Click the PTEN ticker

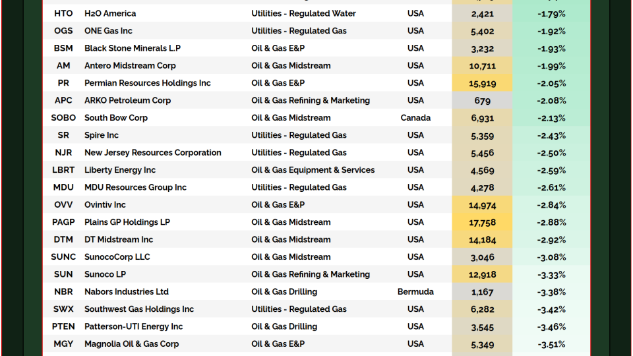pos(63,326)
